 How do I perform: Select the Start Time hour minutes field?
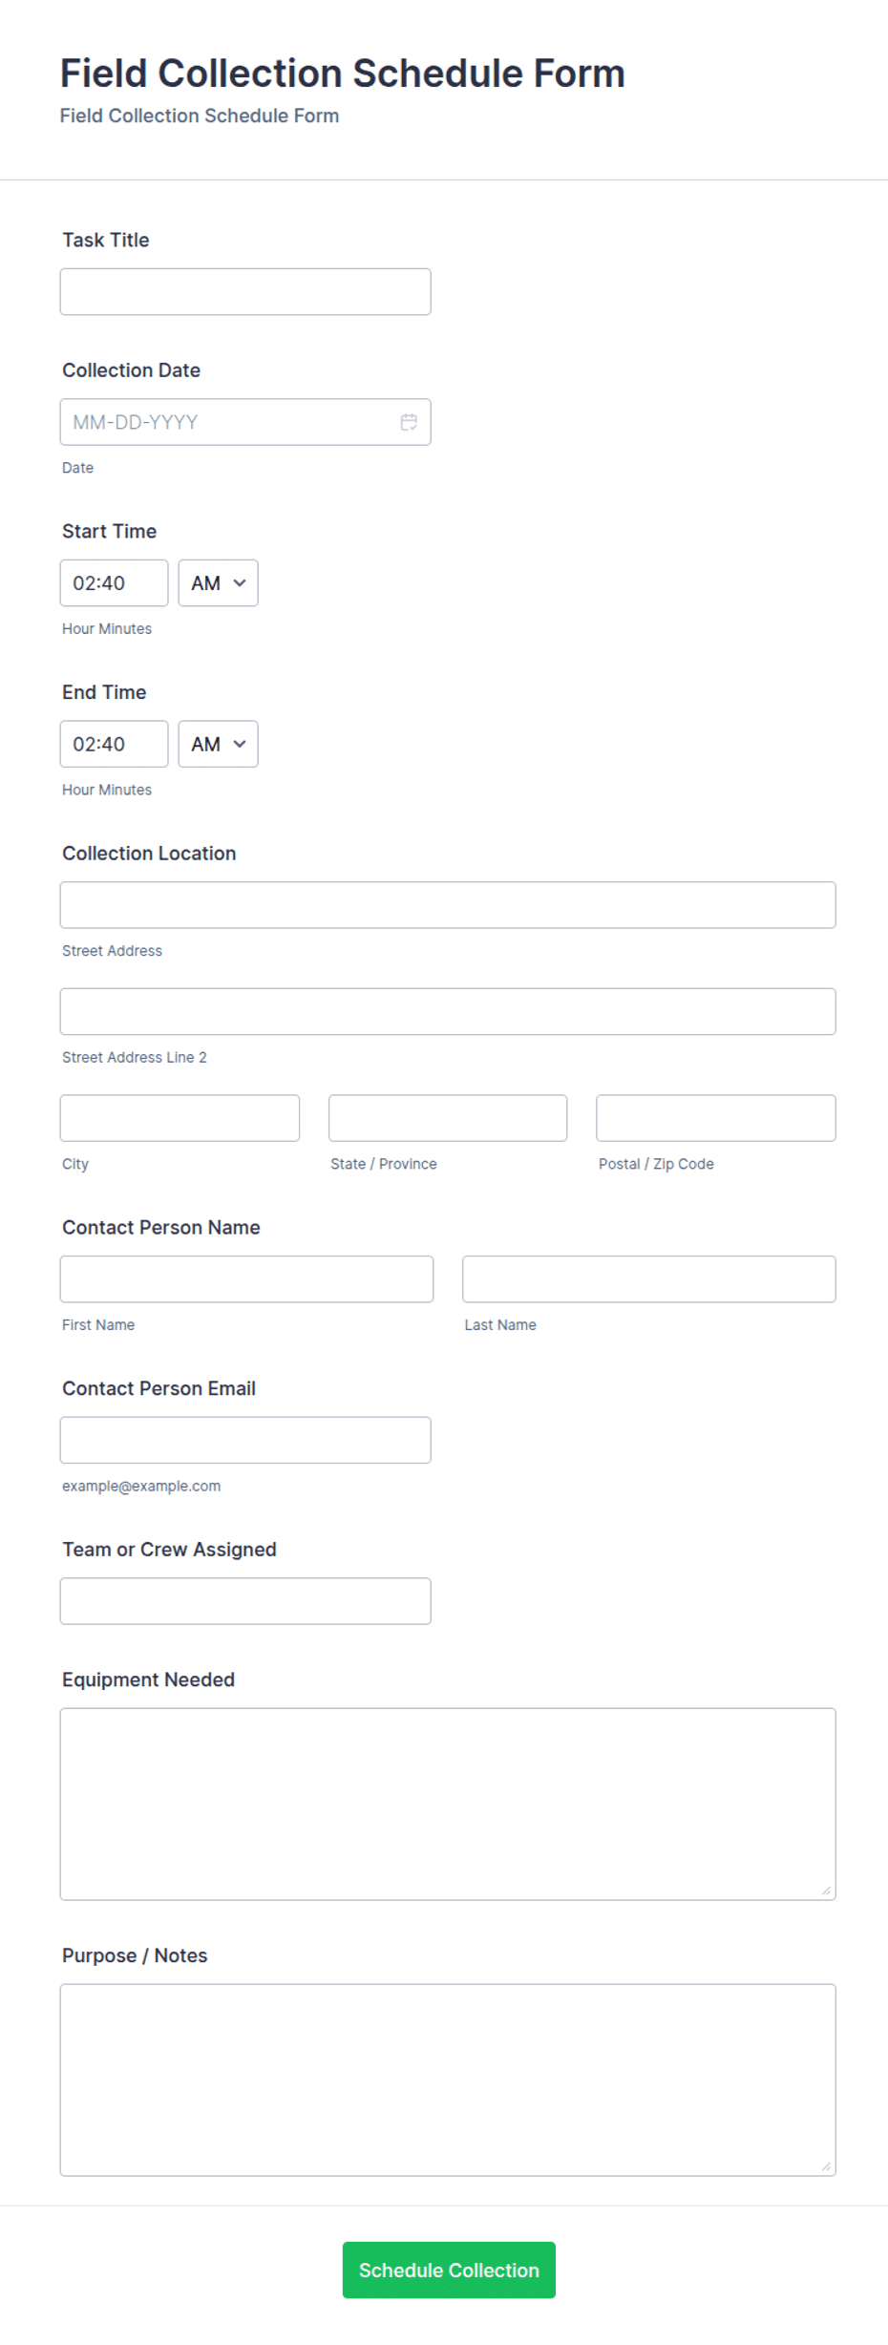coord(114,583)
